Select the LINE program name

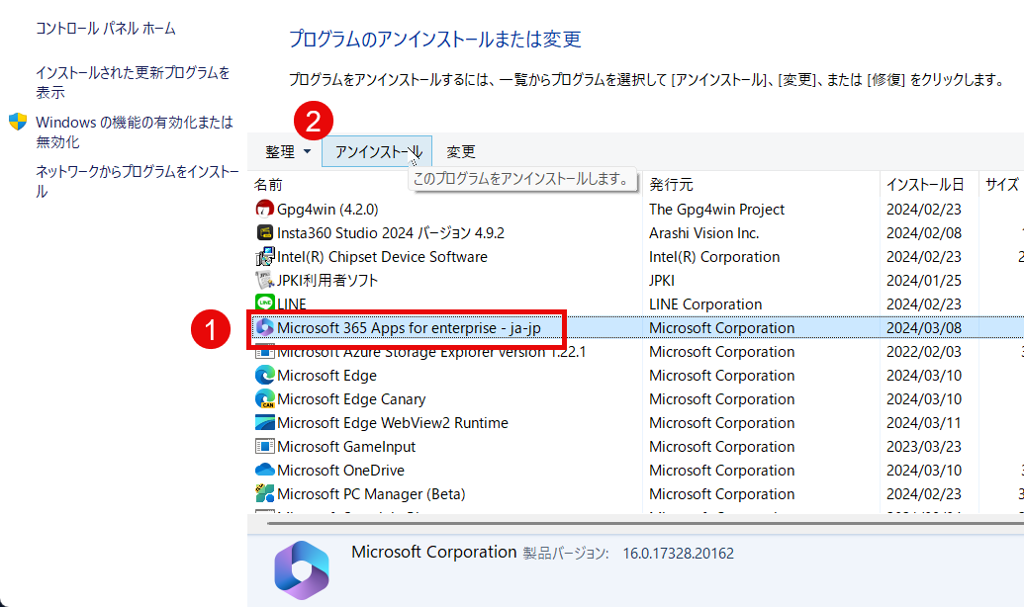[291, 304]
